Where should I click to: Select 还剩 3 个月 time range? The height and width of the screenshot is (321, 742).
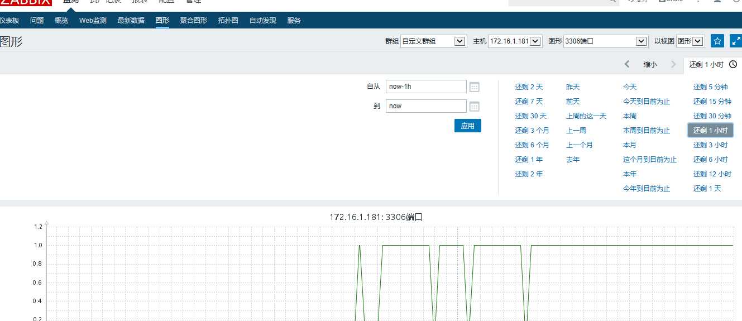[532, 131]
